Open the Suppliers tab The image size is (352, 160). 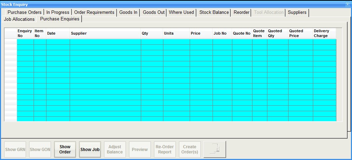(297, 12)
